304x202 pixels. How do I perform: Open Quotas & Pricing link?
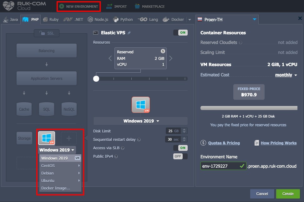click(224, 143)
